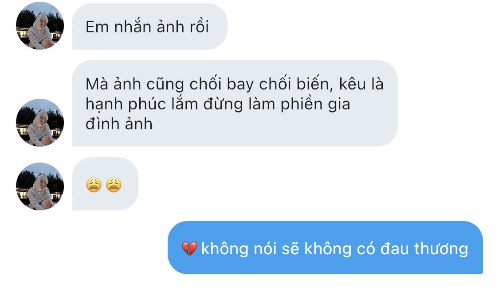
Task: Open avatar beside the weary emoji message
Action: (40, 186)
